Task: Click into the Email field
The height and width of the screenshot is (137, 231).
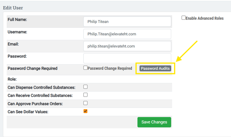Action: pyautogui.click(x=127, y=46)
